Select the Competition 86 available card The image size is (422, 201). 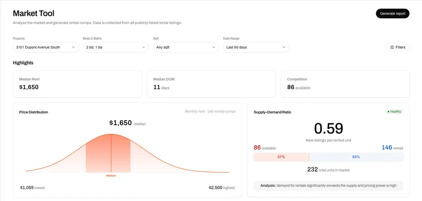[x=345, y=84]
